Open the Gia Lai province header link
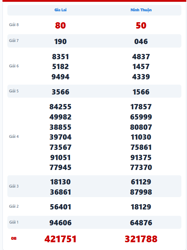The height and width of the screenshot is (250, 187). [60, 10]
